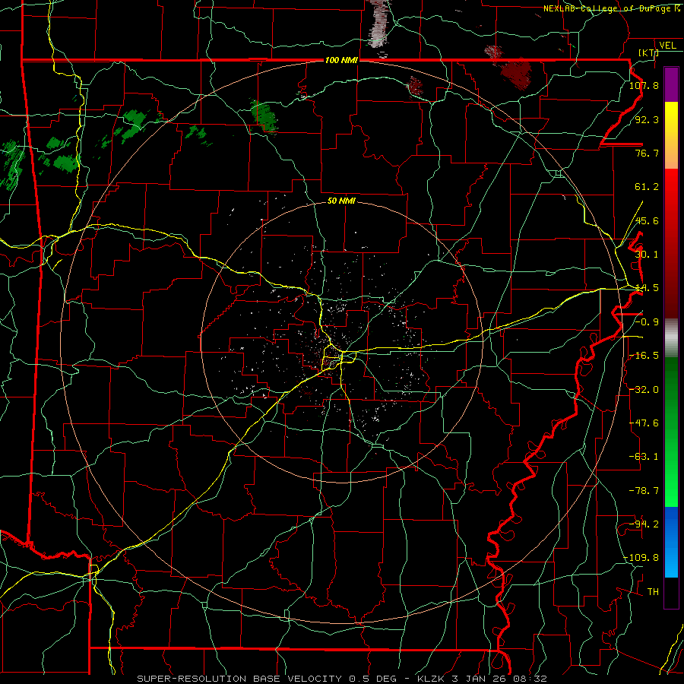The width and height of the screenshot is (684, 684).
Task: Select the -0.9 legend value
Action: [647, 322]
